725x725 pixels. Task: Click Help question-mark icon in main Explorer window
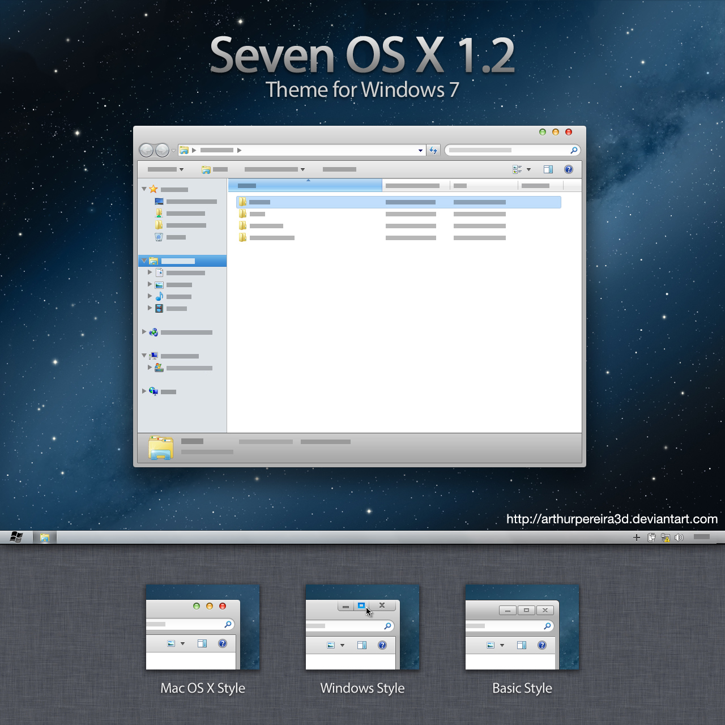569,169
